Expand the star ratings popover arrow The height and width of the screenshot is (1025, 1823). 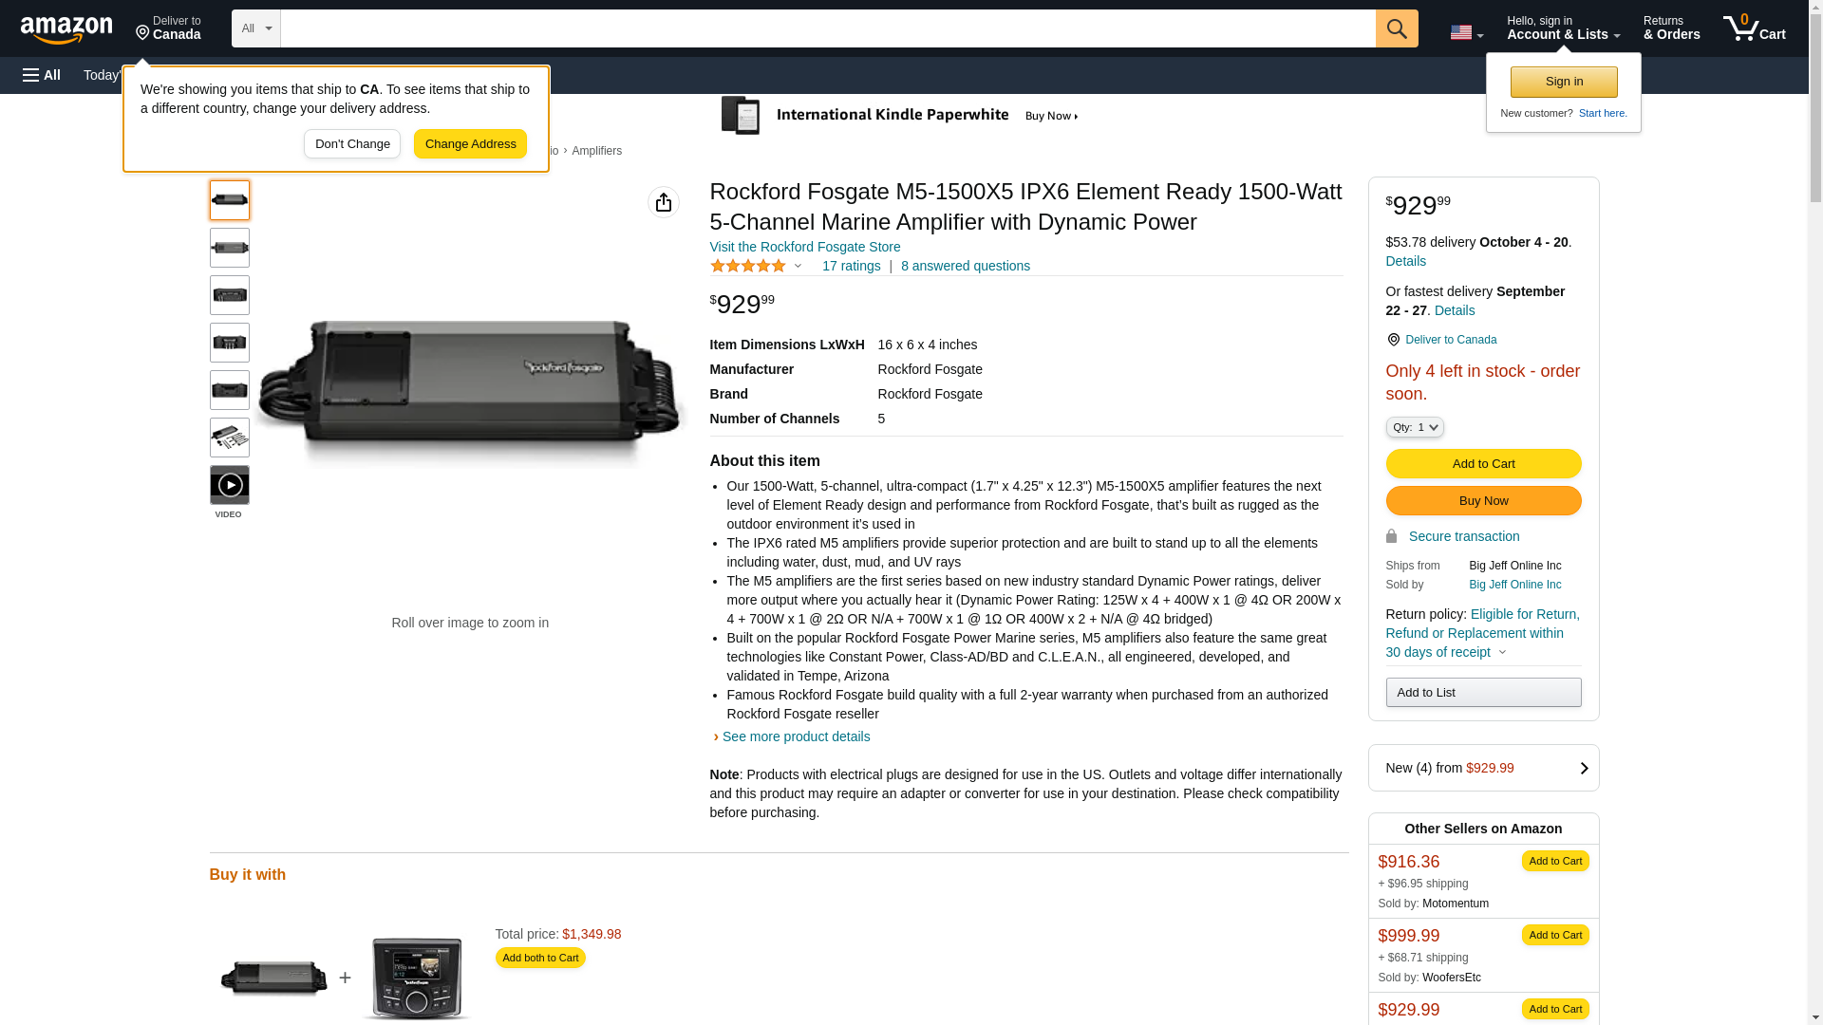point(798,266)
